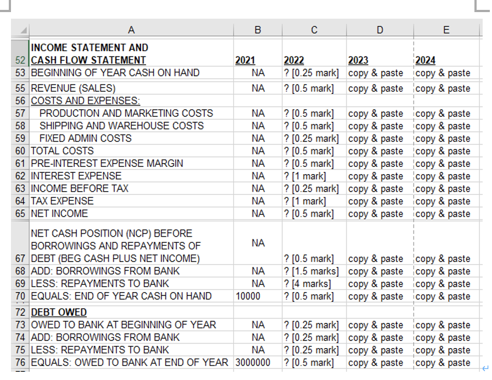Select 'SHIPPING AND WAREHOUSE COSTS' cell
This screenshot has width=492, height=380.
(x=131, y=126)
